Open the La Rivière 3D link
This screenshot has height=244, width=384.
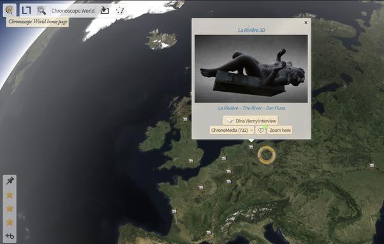pyautogui.click(x=251, y=30)
